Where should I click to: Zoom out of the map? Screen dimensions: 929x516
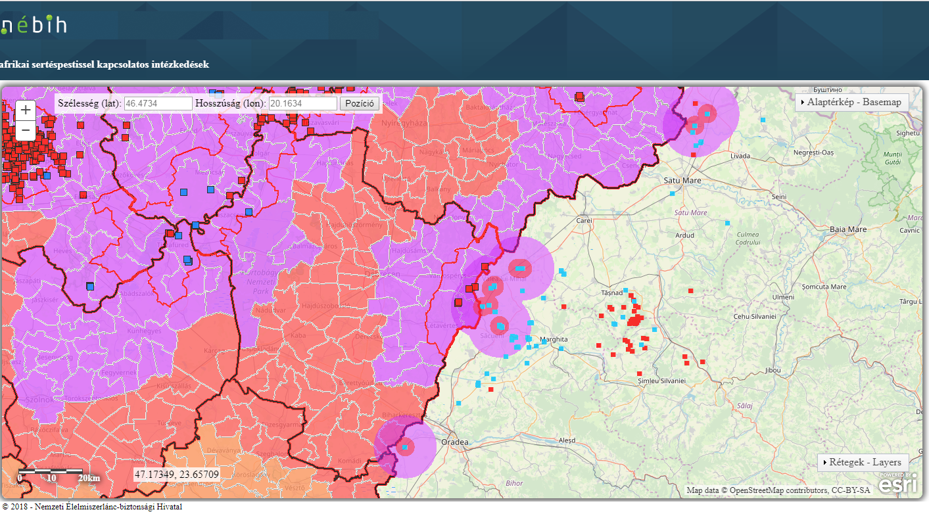coord(26,131)
